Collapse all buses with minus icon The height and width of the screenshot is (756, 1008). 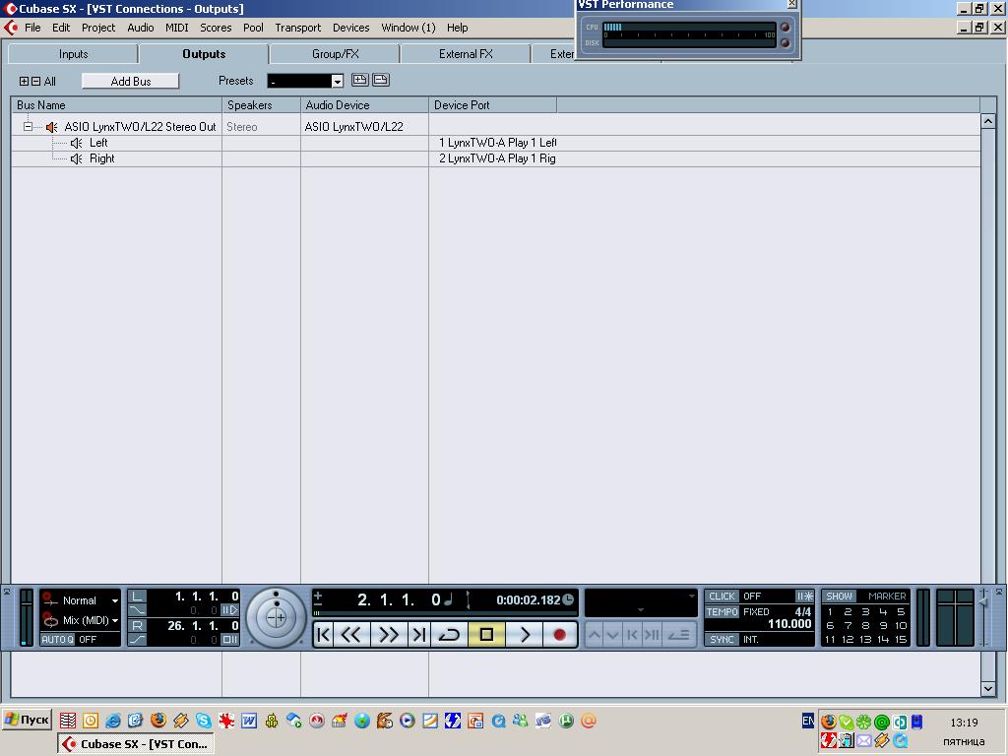pyautogui.click(x=36, y=81)
